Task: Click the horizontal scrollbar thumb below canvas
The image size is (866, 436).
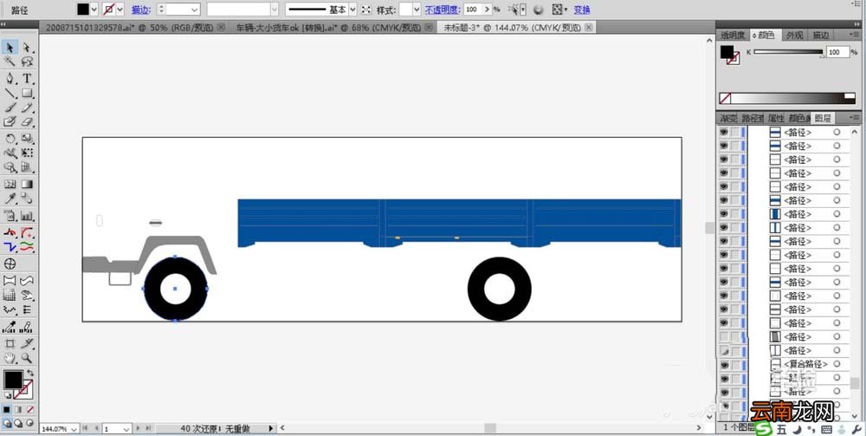Action: point(490,428)
